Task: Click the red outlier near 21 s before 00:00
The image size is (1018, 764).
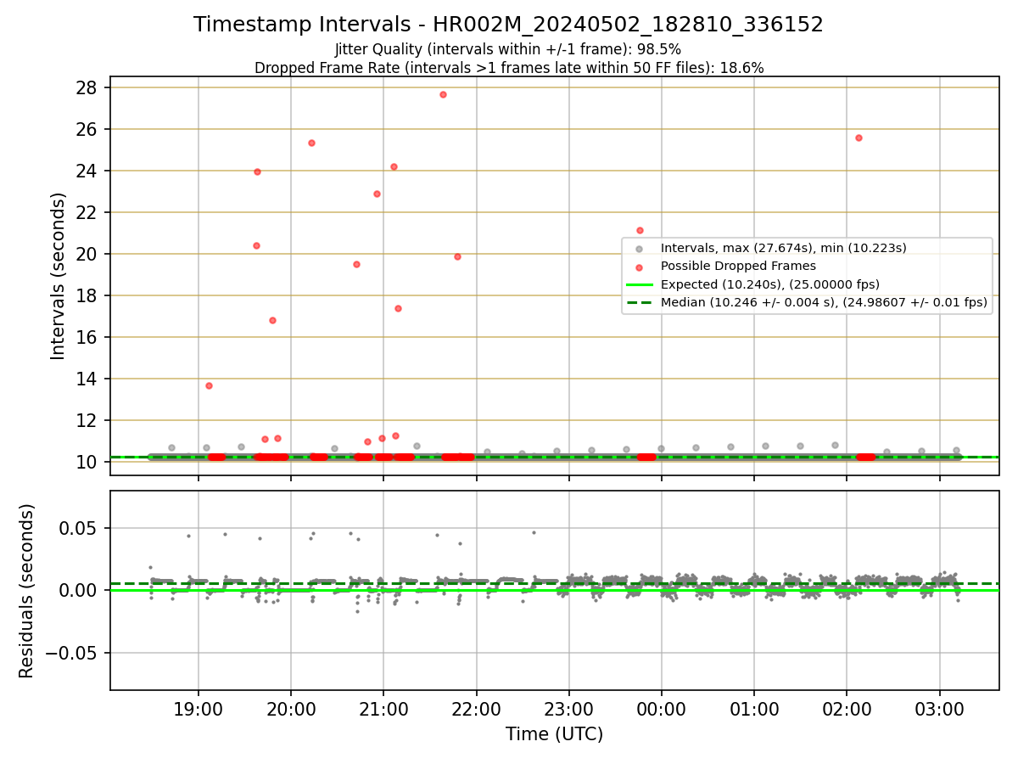Action: 640,230
